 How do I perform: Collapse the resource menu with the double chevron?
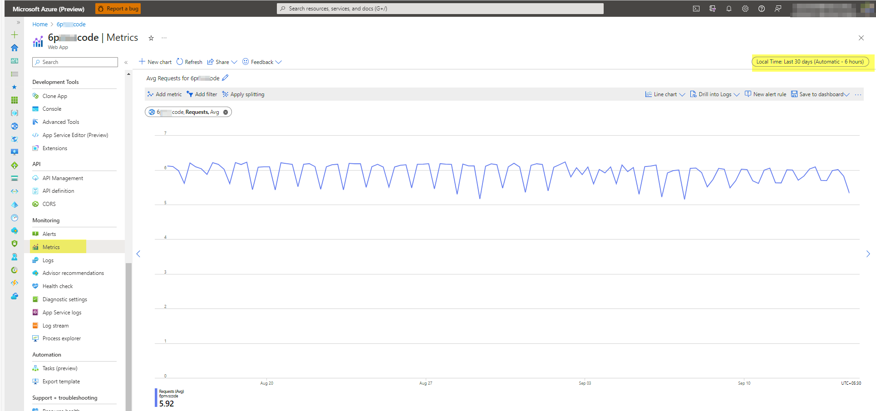pyautogui.click(x=126, y=62)
